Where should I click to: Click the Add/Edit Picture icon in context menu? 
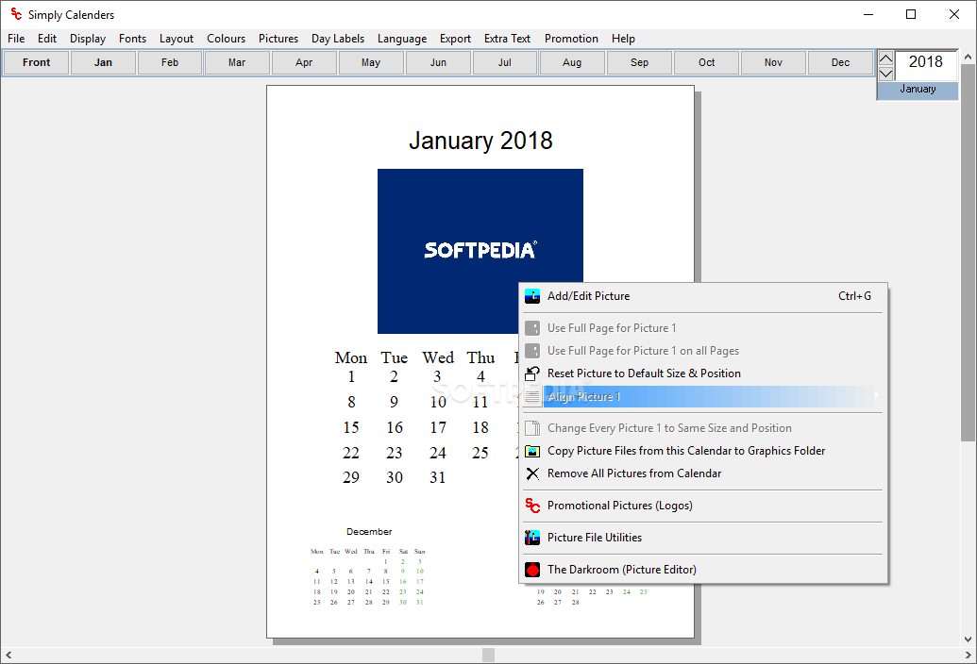pos(532,296)
